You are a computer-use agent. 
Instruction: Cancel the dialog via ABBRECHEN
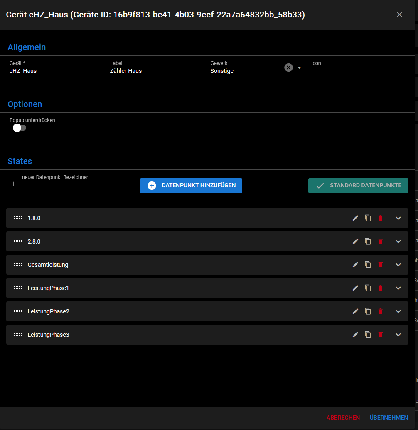coord(343,418)
